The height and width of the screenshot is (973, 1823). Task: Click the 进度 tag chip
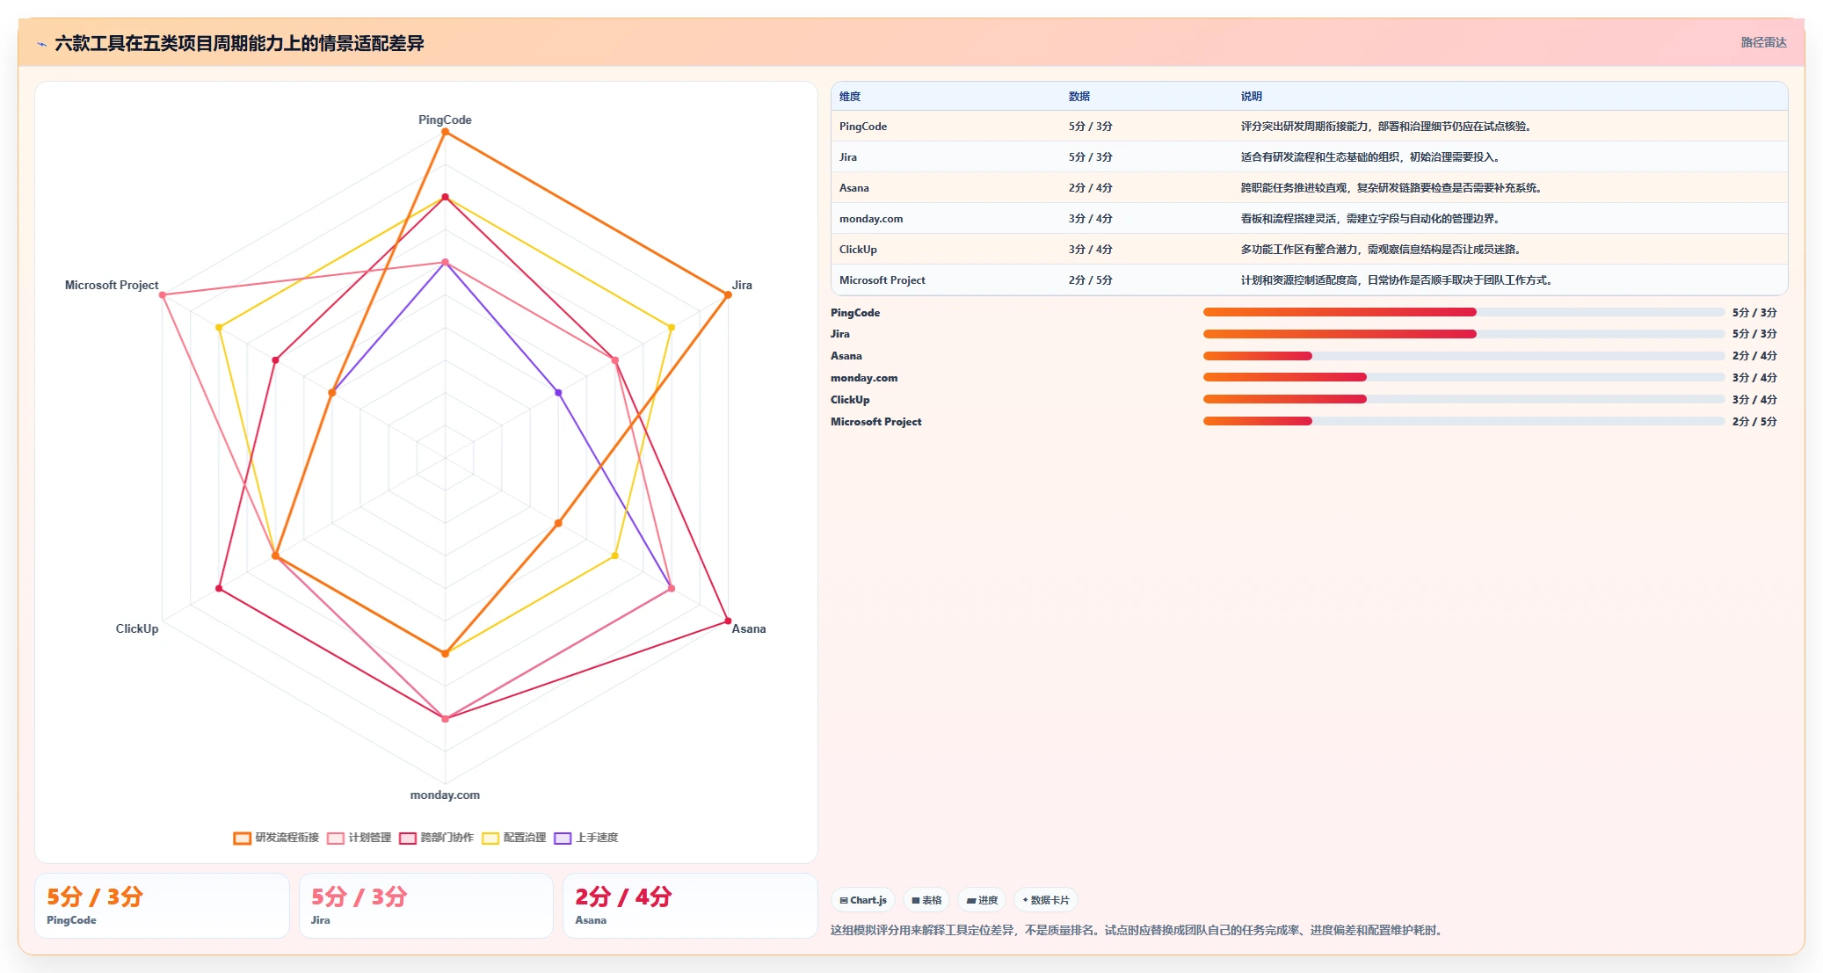982,900
